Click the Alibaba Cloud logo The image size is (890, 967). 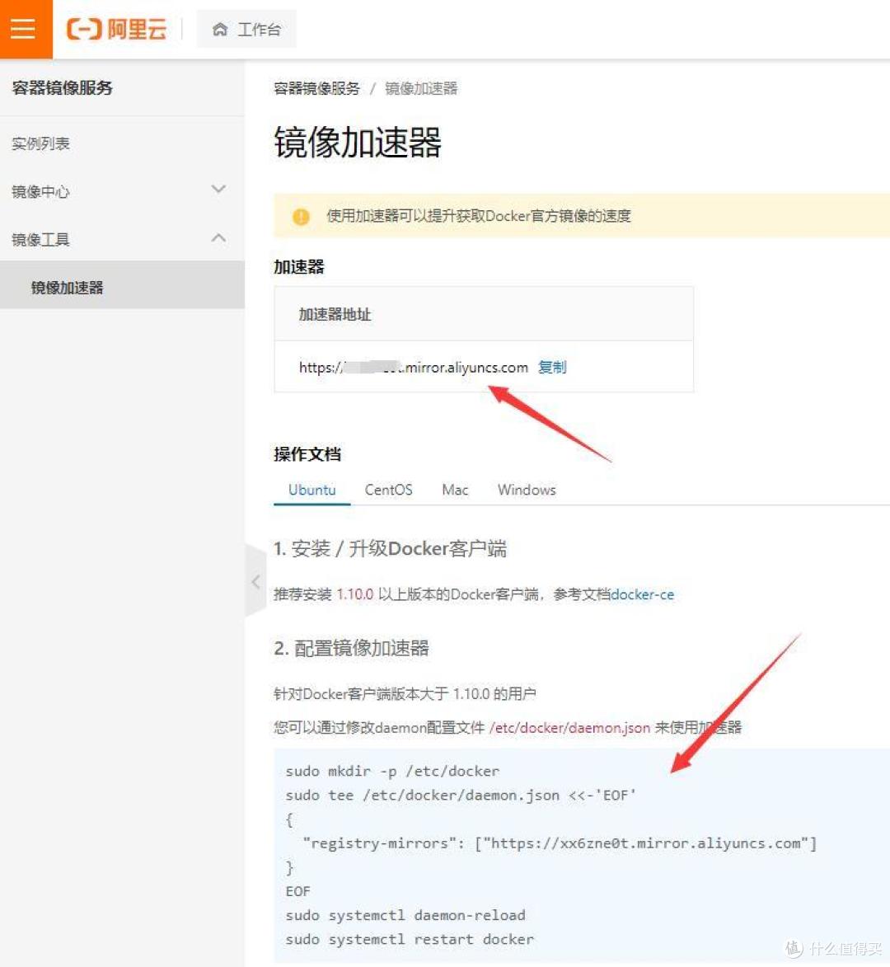(x=116, y=29)
